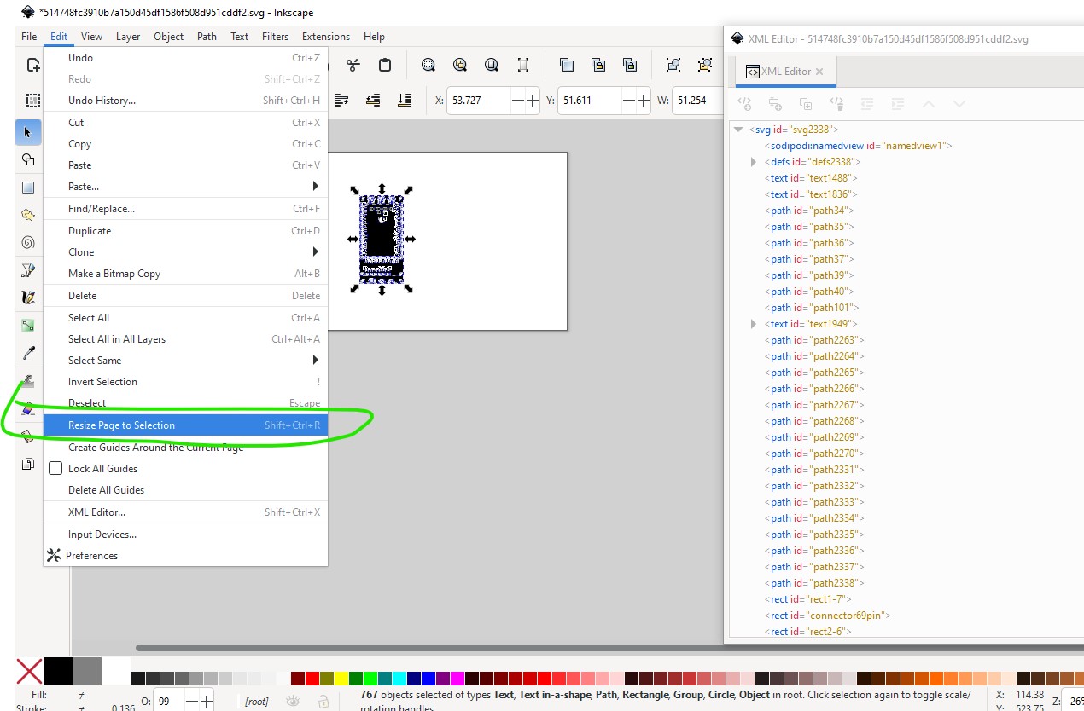The image size is (1084, 711).
Task: Click the zoom to selection icon
Action: (x=428, y=65)
